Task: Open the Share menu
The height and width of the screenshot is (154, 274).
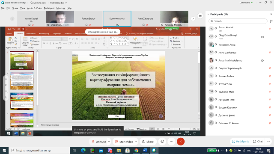Action: [15, 8]
